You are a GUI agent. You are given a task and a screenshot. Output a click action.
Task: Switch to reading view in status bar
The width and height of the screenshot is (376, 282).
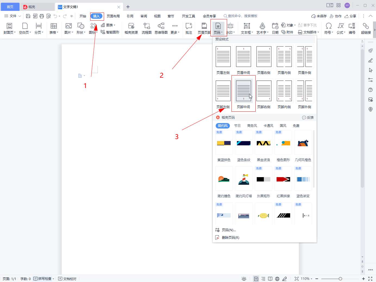click(x=270, y=279)
